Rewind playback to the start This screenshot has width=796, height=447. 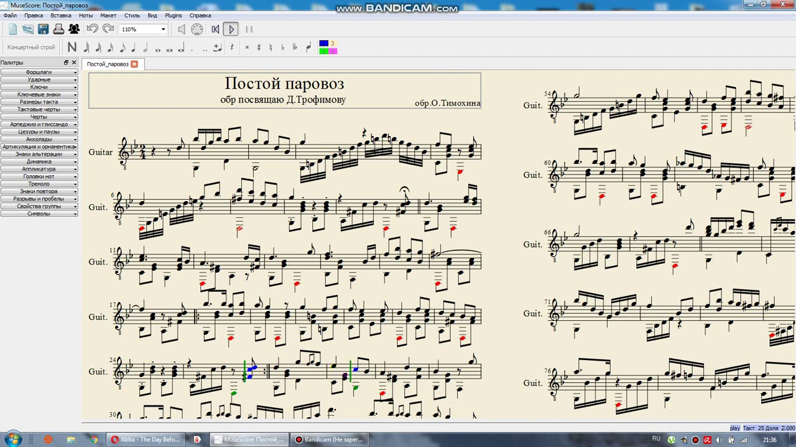(x=215, y=29)
